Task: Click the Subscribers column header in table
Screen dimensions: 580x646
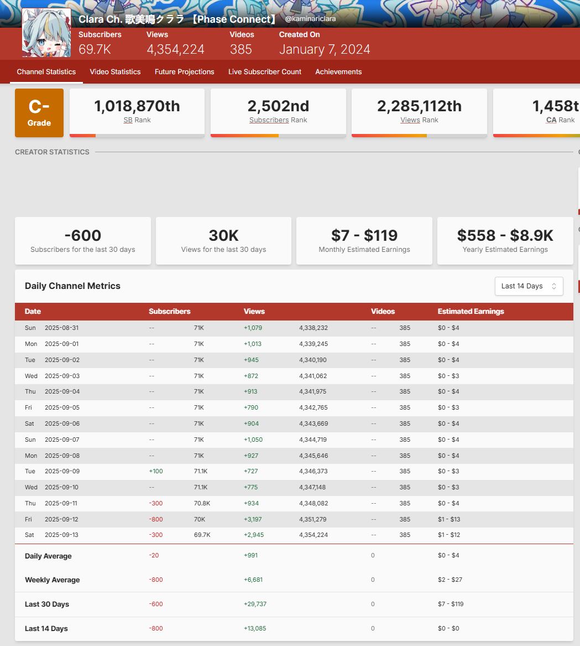Action: pos(170,312)
